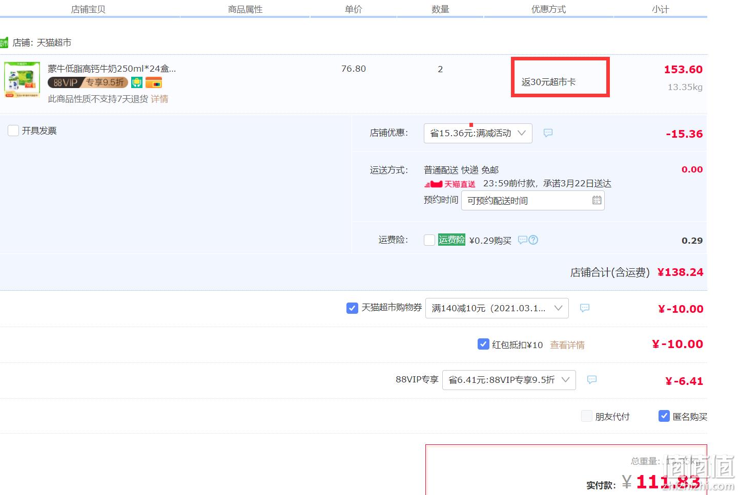
Task: Click the 优惠方式 column header
Action: [549, 9]
